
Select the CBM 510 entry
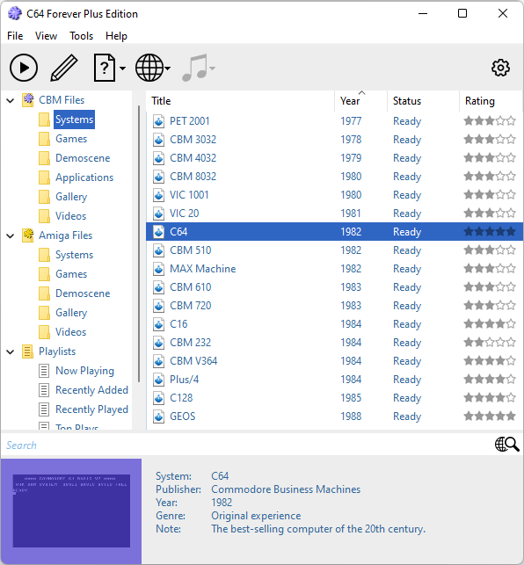pyautogui.click(x=335, y=250)
